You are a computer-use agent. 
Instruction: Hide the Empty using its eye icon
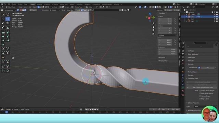tap(215, 19)
